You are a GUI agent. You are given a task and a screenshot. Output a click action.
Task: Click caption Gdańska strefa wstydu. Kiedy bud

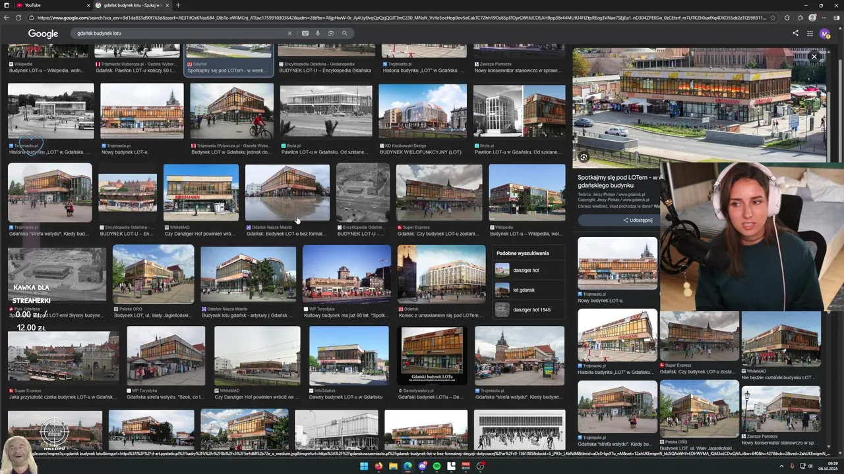click(49, 234)
